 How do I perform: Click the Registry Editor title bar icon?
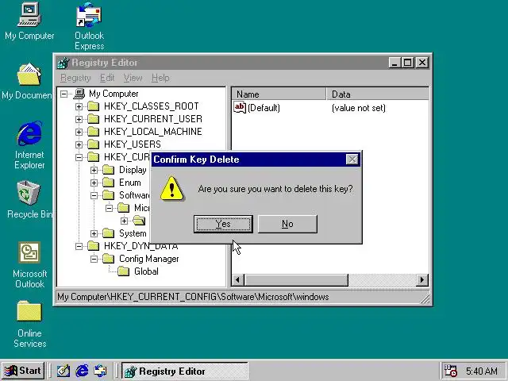63,63
